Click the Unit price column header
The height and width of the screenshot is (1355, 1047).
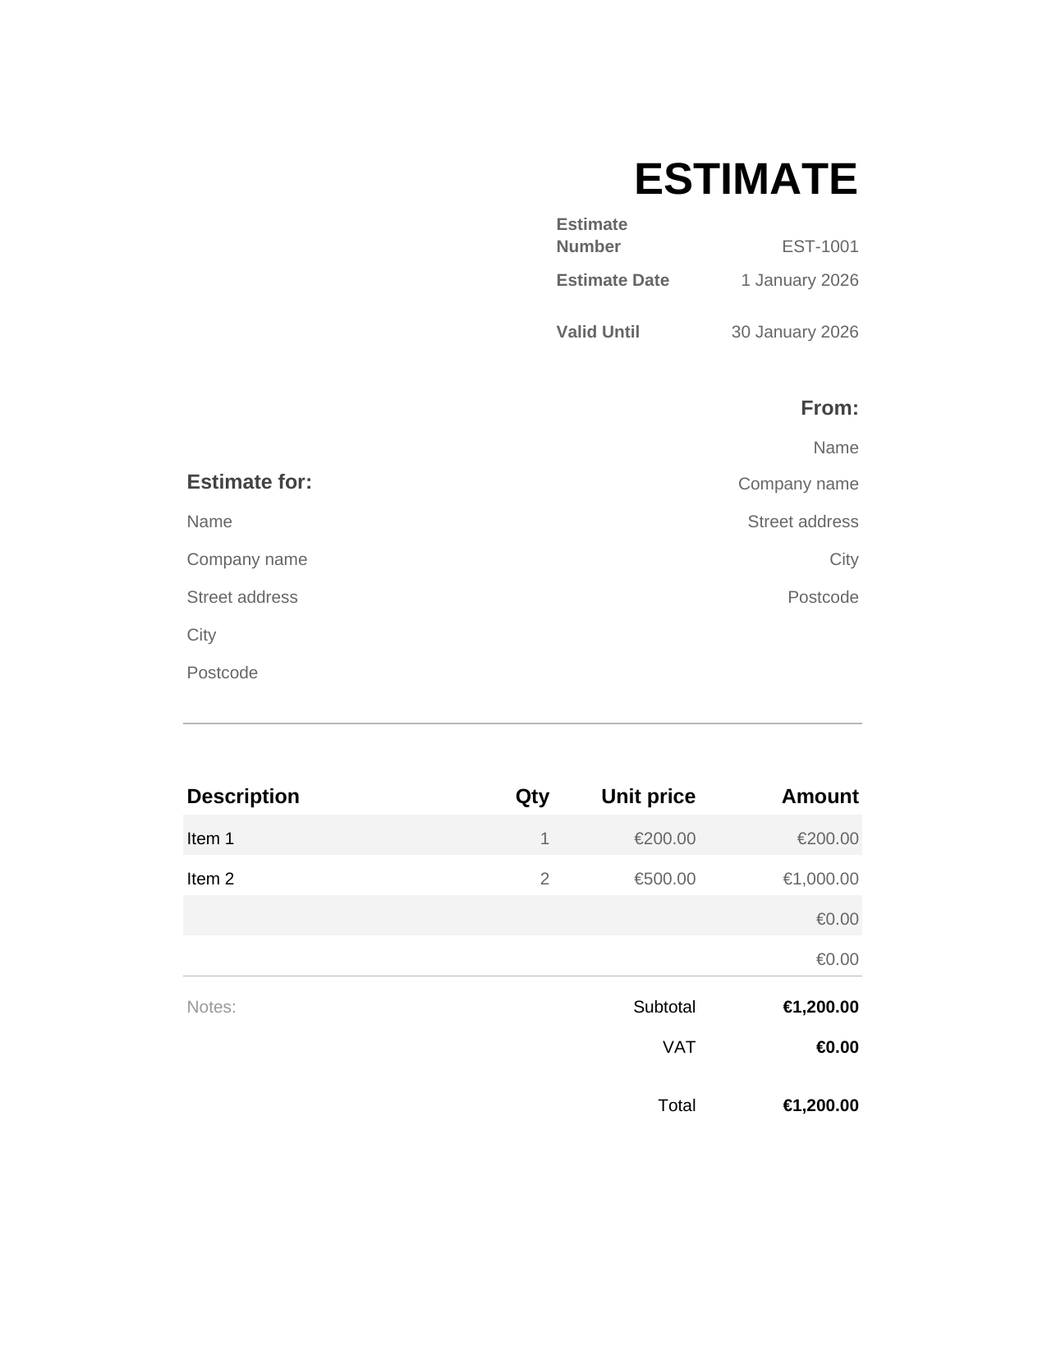click(648, 797)
